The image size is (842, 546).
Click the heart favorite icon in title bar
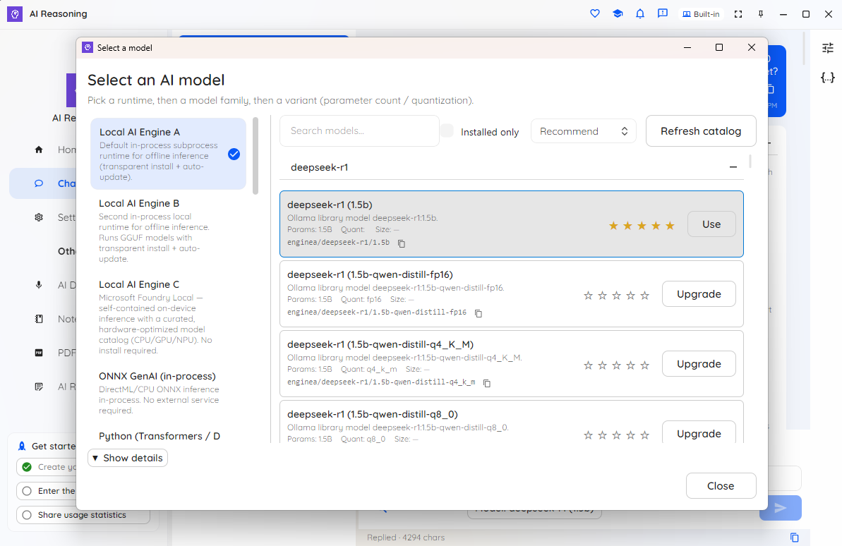[594, 14]
